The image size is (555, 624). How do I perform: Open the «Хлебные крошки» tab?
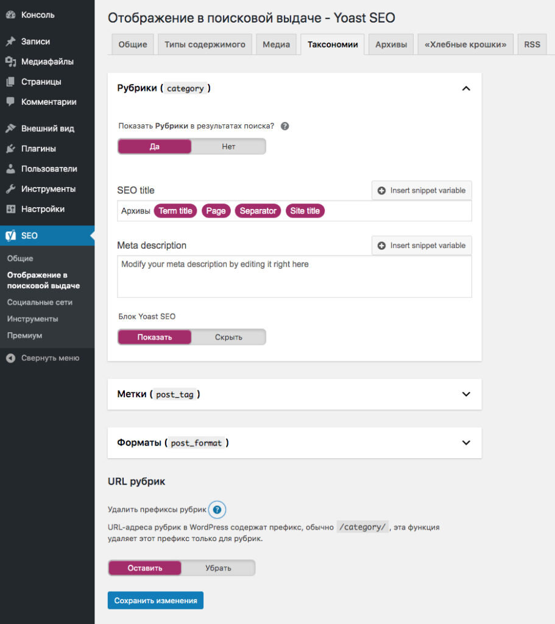(465, 44)
